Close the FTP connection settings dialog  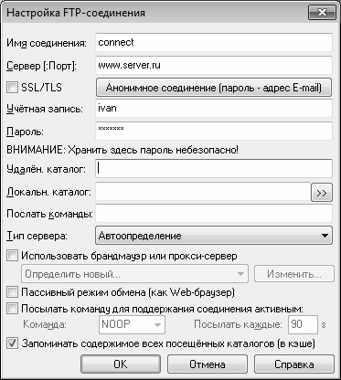click(323, 13)
